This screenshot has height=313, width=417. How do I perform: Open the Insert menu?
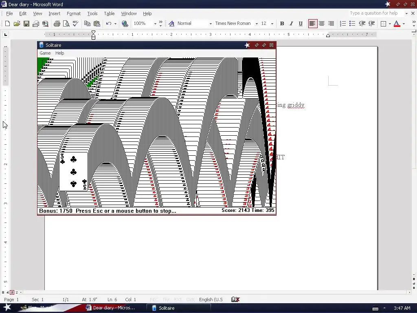pyautogui.click(x=54, y=13)
